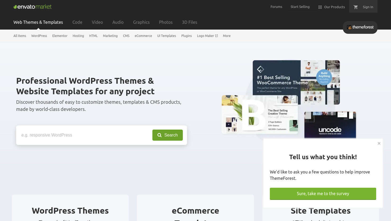Open the eCommerce card heading

[x=195, y=211]
